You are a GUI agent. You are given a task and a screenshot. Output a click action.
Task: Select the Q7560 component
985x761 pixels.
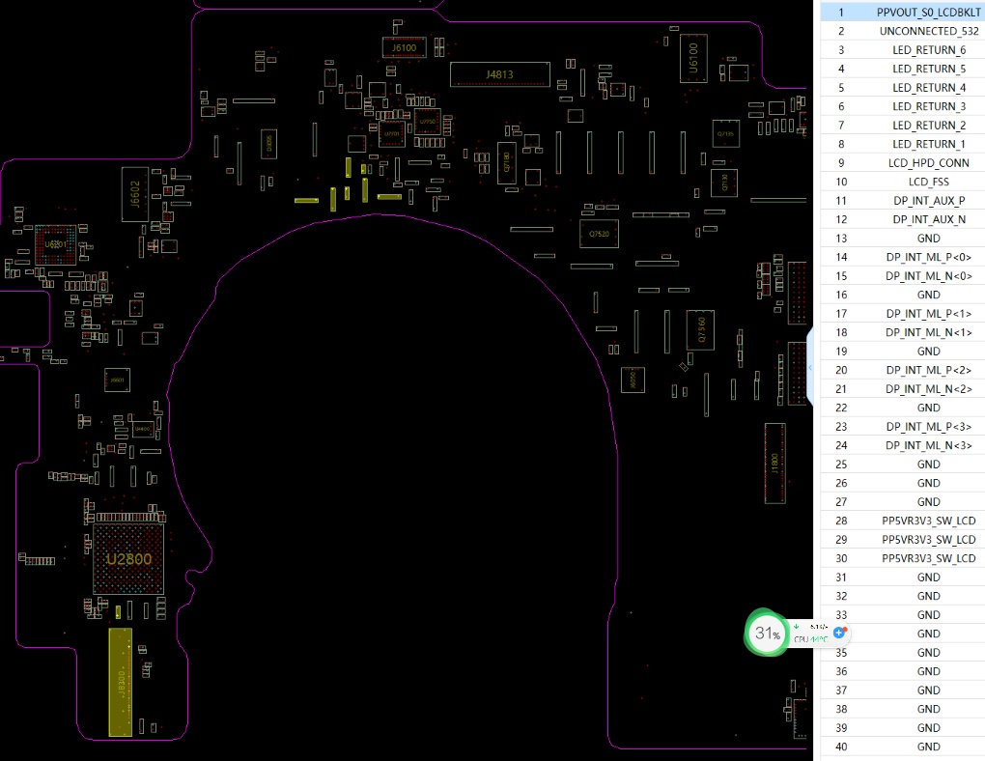point(701,329)
